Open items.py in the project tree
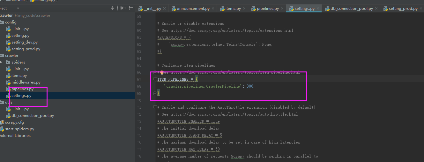This screenshot has height=162, width=424. coord(19,76)
